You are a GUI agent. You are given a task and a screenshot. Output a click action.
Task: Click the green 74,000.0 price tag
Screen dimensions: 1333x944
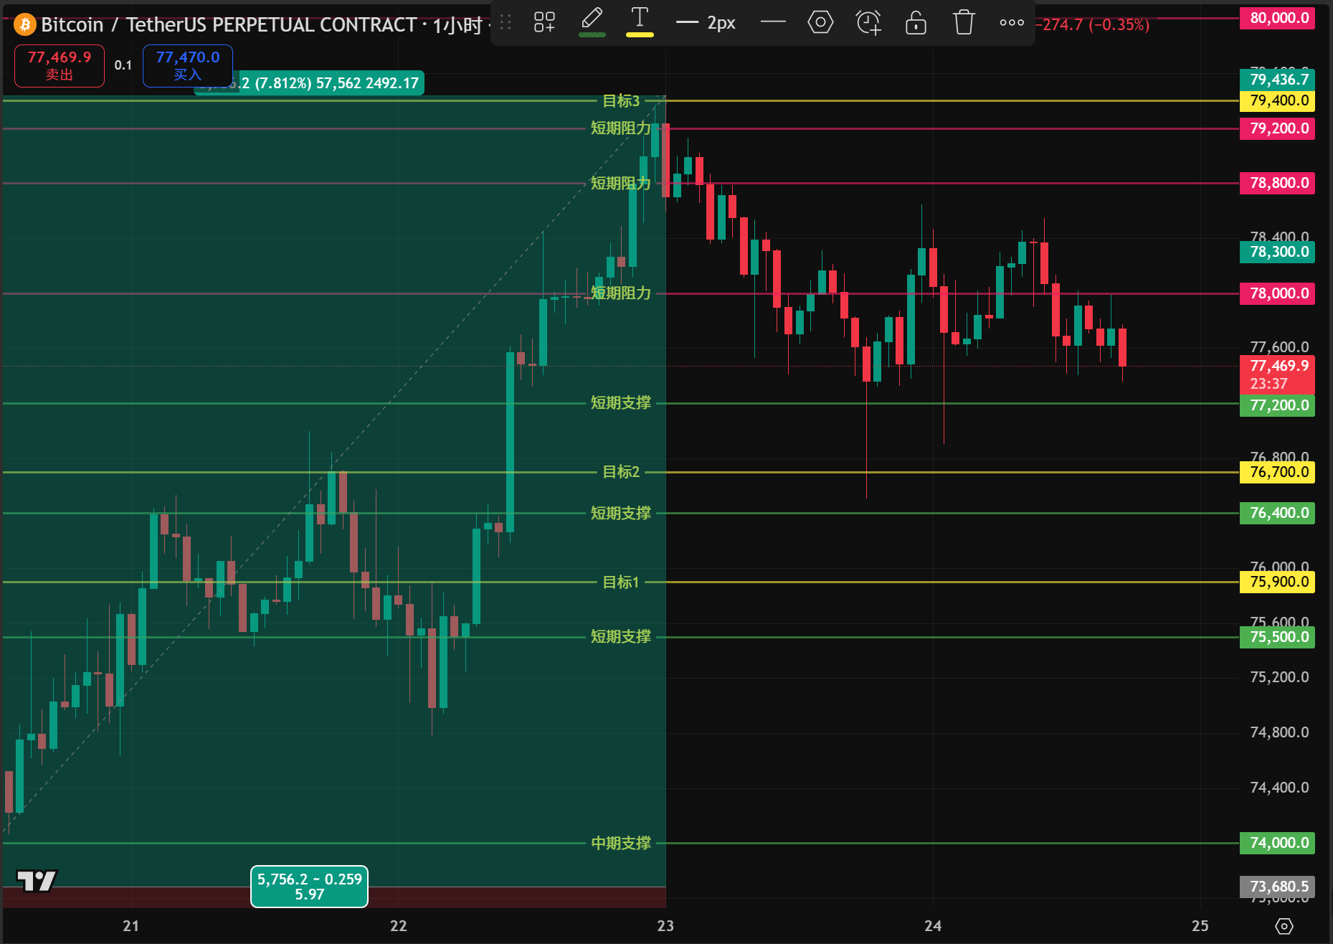coord(1277,843)
